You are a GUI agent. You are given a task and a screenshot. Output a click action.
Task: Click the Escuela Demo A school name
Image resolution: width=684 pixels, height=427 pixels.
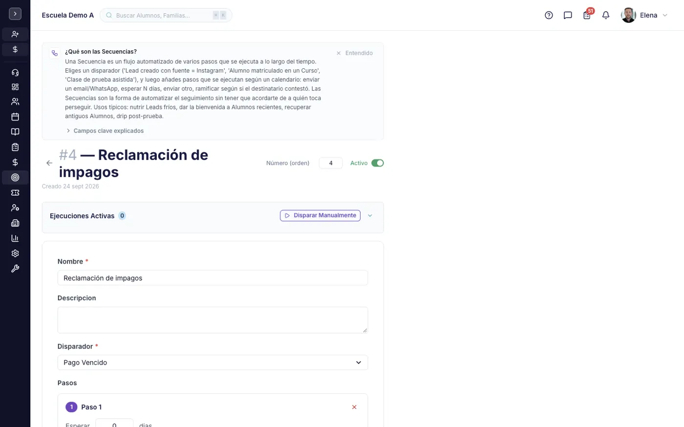68,15
